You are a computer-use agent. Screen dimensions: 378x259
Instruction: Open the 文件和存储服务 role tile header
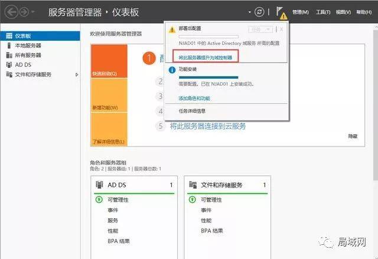[227, 185]
